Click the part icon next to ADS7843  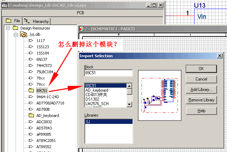point(31,128)
